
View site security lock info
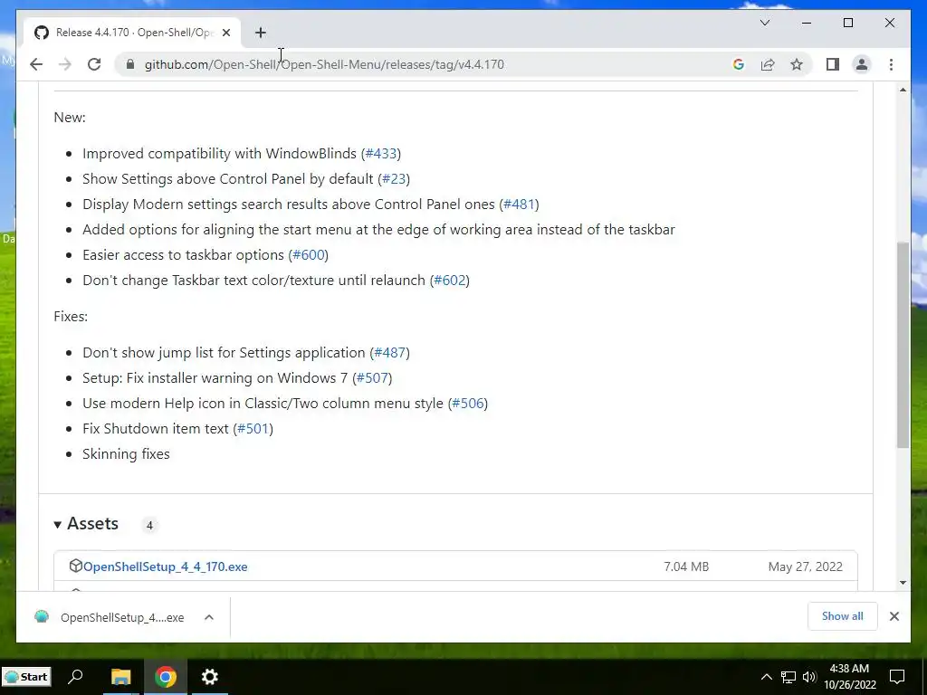tap(130, 64)
